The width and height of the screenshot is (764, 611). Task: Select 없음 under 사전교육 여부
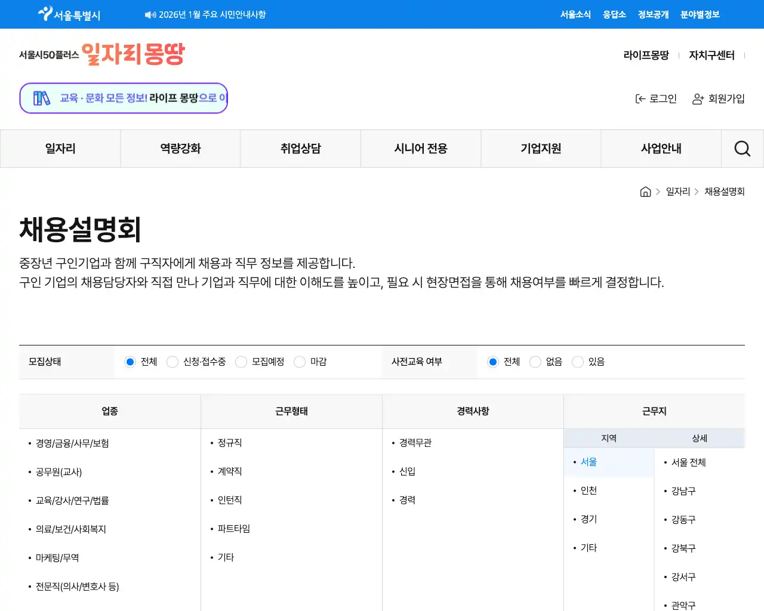534,362
